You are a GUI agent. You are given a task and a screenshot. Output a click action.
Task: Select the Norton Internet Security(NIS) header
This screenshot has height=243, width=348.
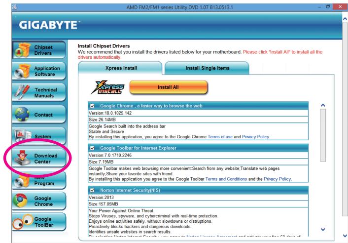[x=198, y=190]
